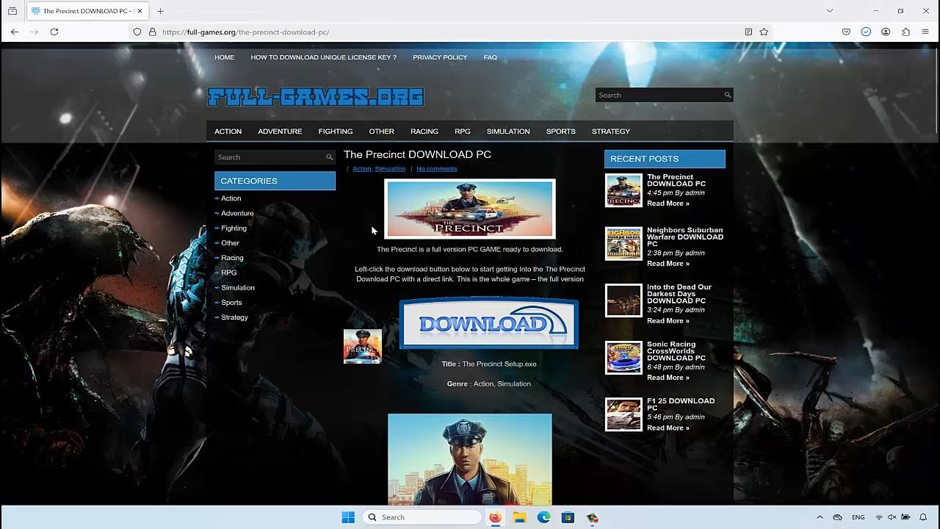Open the notifications bell icon
Viewport: 940px width, 529px height.
(923, 517)
